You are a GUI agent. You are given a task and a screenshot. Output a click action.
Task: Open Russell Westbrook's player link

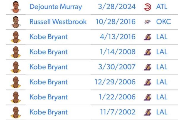click(x=58, y=22)
